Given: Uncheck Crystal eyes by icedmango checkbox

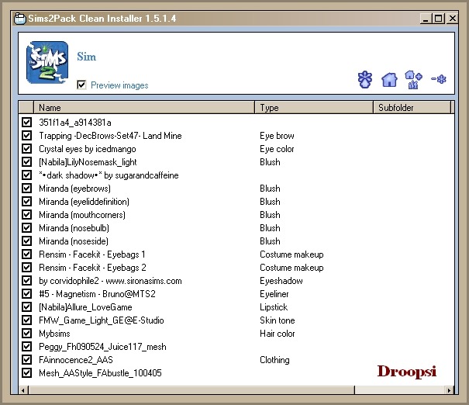Looking at the screenshot, I should (26, 148).
